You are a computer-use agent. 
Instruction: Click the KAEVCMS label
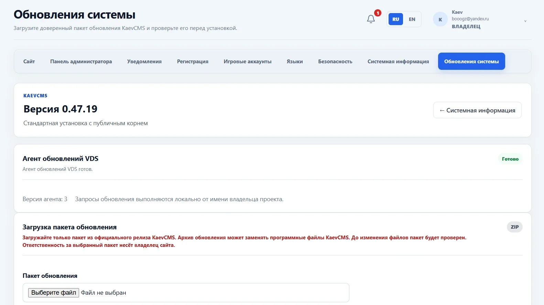tap(35, 96)
